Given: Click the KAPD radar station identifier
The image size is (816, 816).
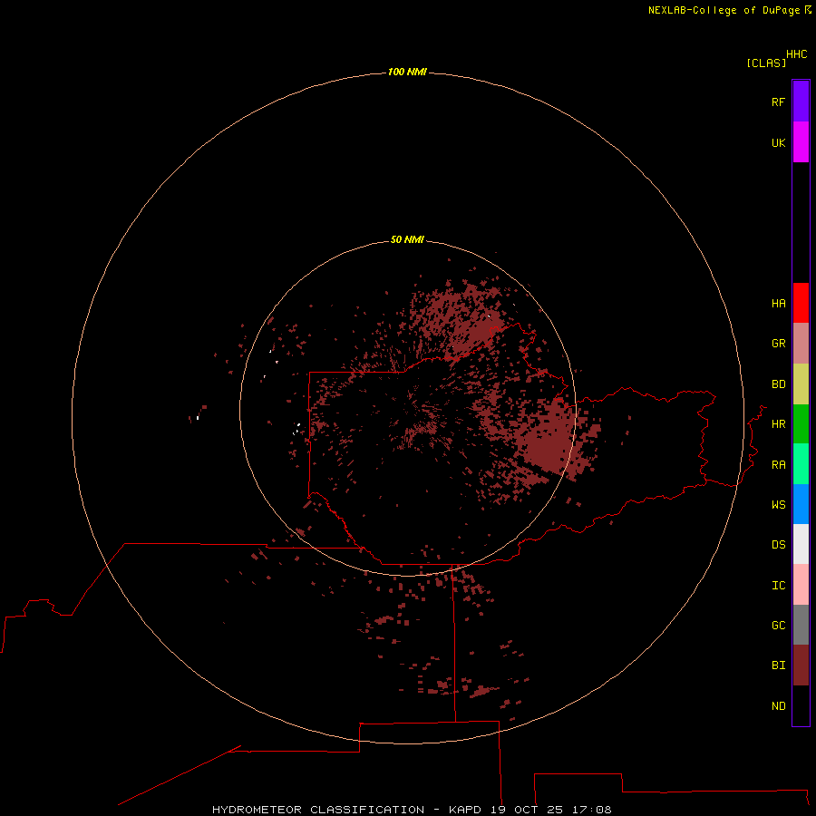Looking at the screenshot, I should pos(465,810).
